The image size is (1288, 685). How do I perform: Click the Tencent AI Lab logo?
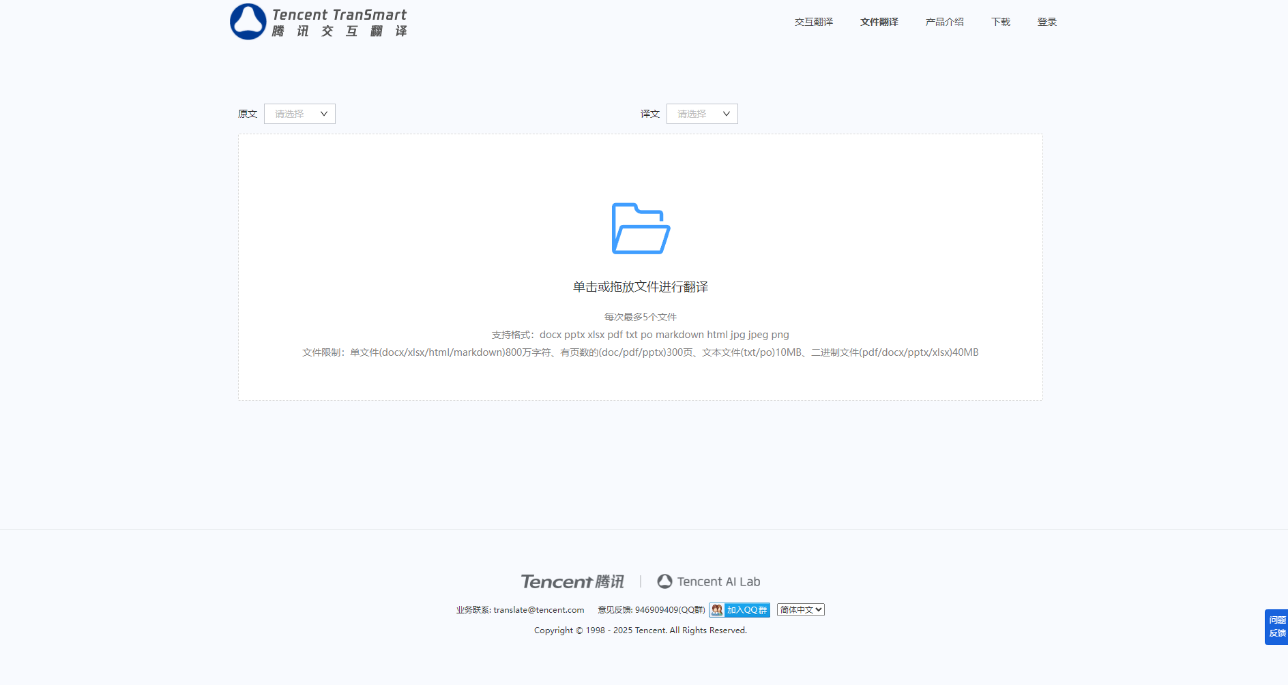coord(707,581)
